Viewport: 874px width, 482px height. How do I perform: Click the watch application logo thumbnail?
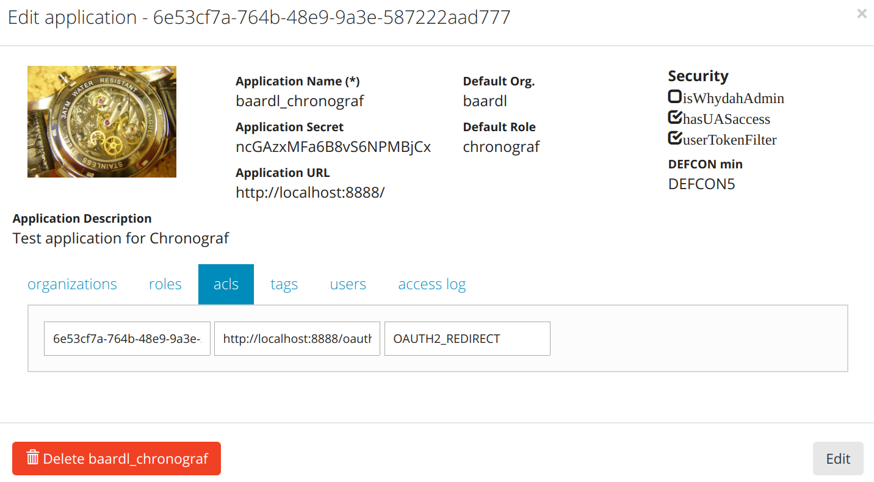[x=102, y=122]
